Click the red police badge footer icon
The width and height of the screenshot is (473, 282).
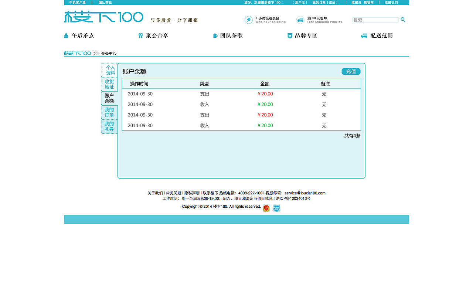pyautogui.click(x=266, y=208)
